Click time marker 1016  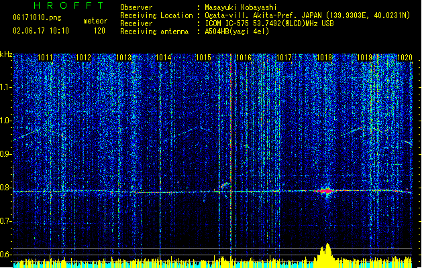[x=244, y=58]
